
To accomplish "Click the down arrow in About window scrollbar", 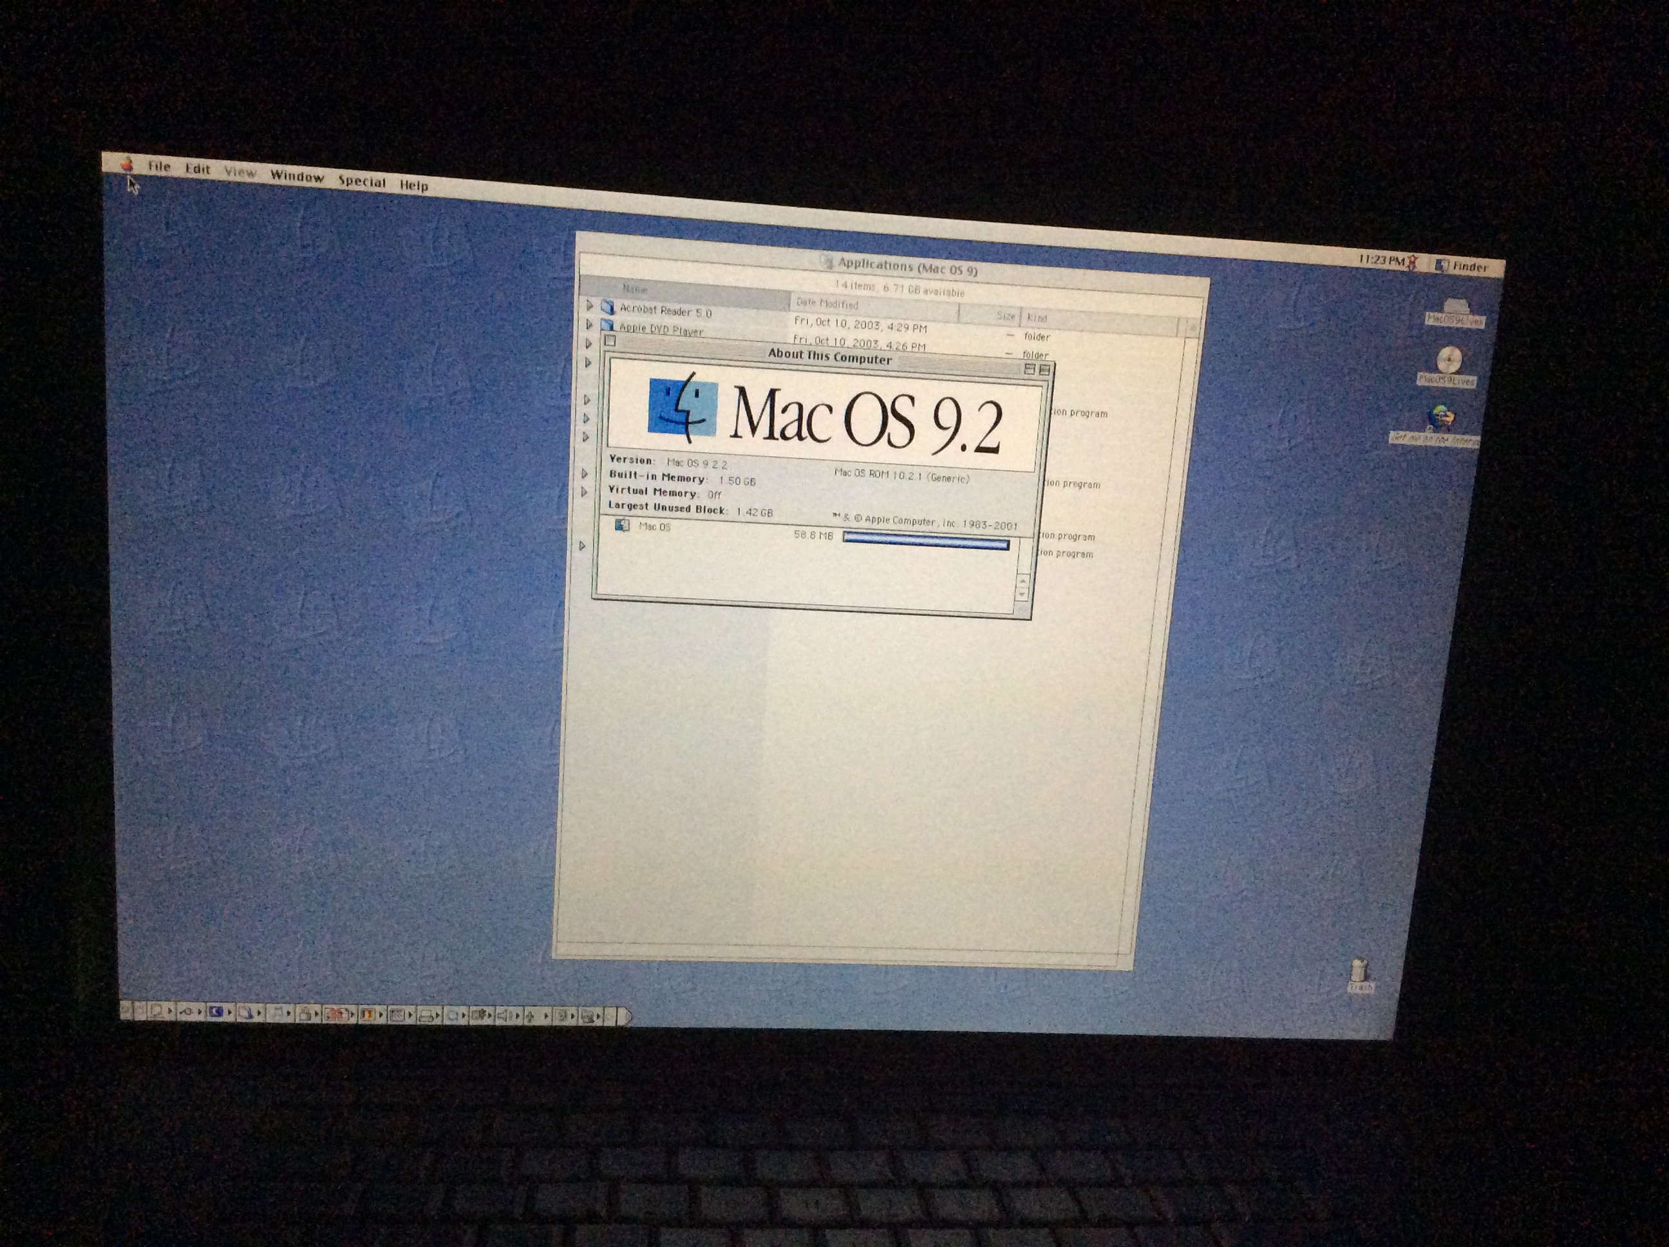I will 1022,594.
